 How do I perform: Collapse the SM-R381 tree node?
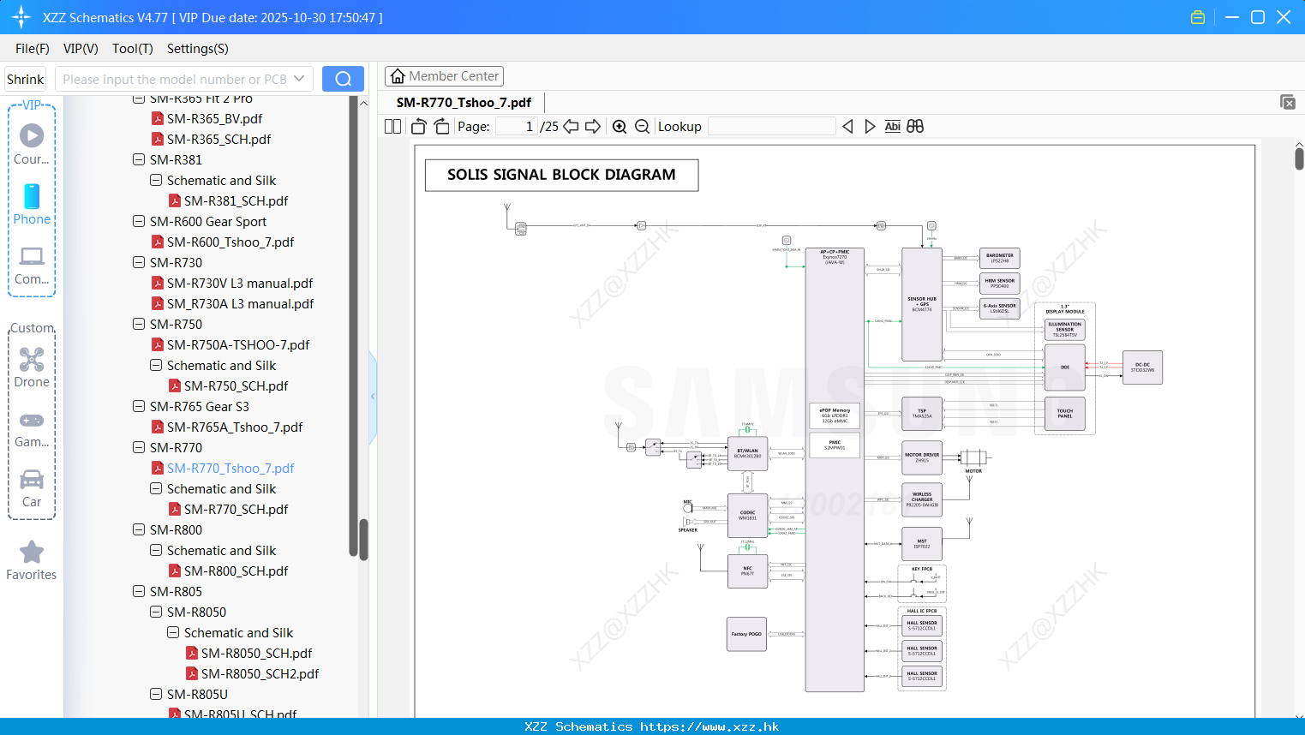point(139,160)
